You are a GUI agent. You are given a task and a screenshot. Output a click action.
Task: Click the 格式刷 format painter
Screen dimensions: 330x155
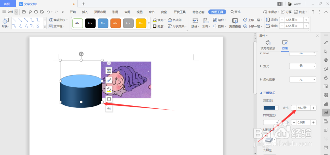[175, 20]
